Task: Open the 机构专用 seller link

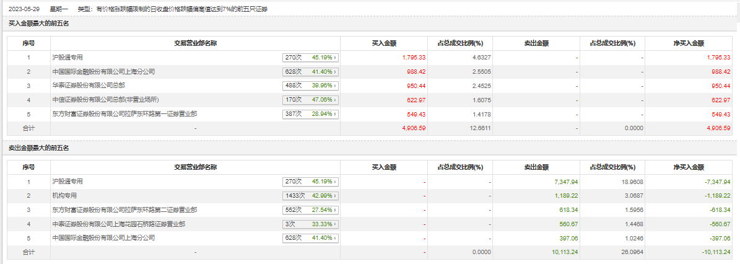Action: 64,195
